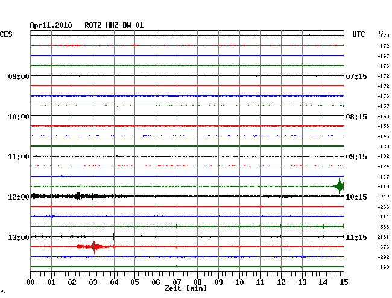Click the date label Apr11,2010
This screenshot has height=298, width=392.
point(51,25)
